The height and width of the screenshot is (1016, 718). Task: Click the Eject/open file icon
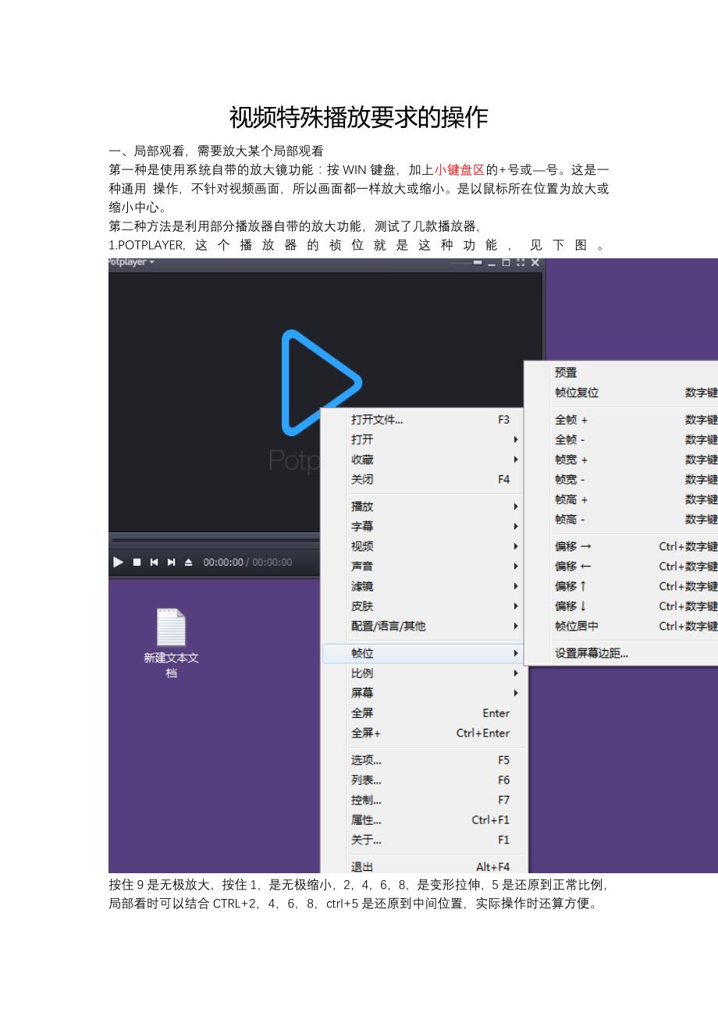(188, 562)
